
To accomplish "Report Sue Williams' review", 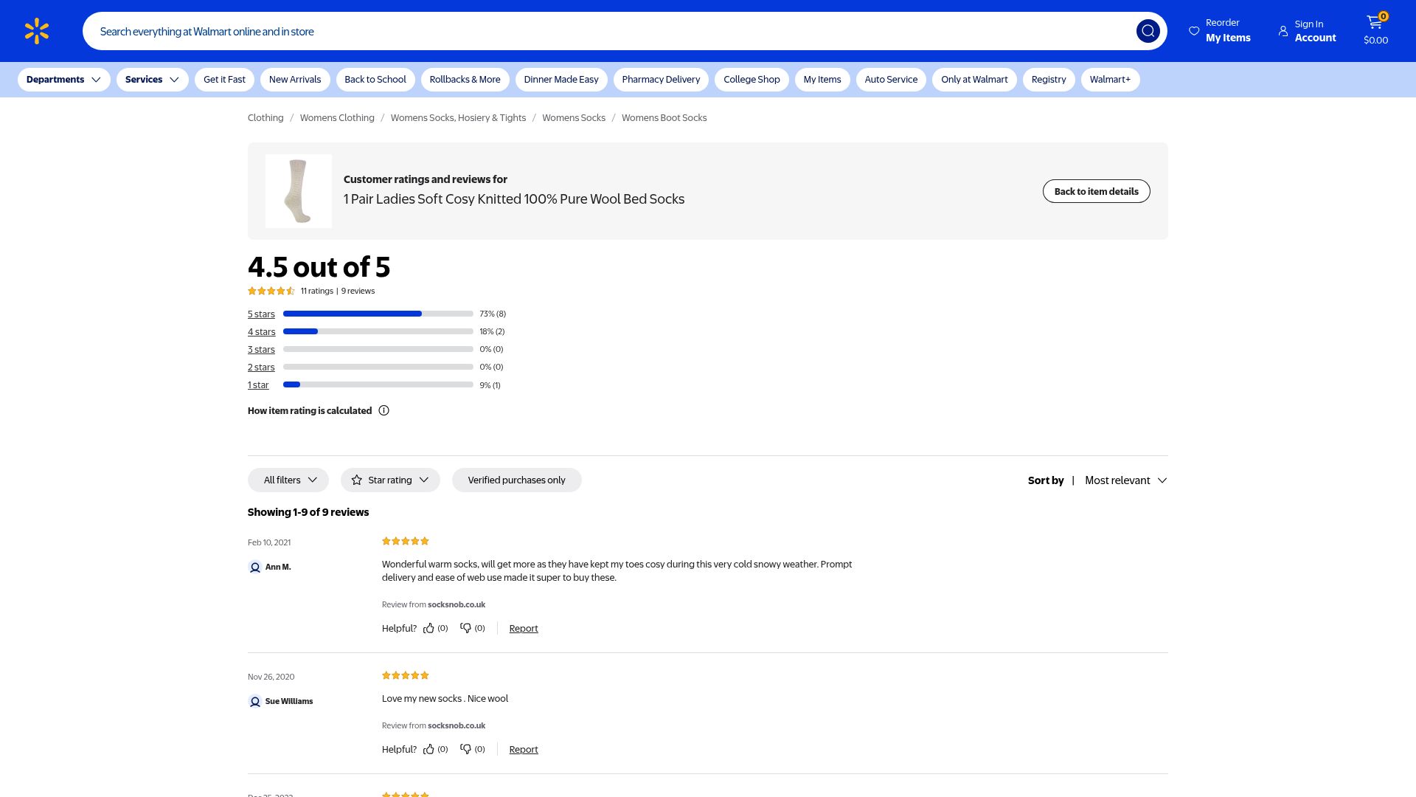I will tap(524, 750).
